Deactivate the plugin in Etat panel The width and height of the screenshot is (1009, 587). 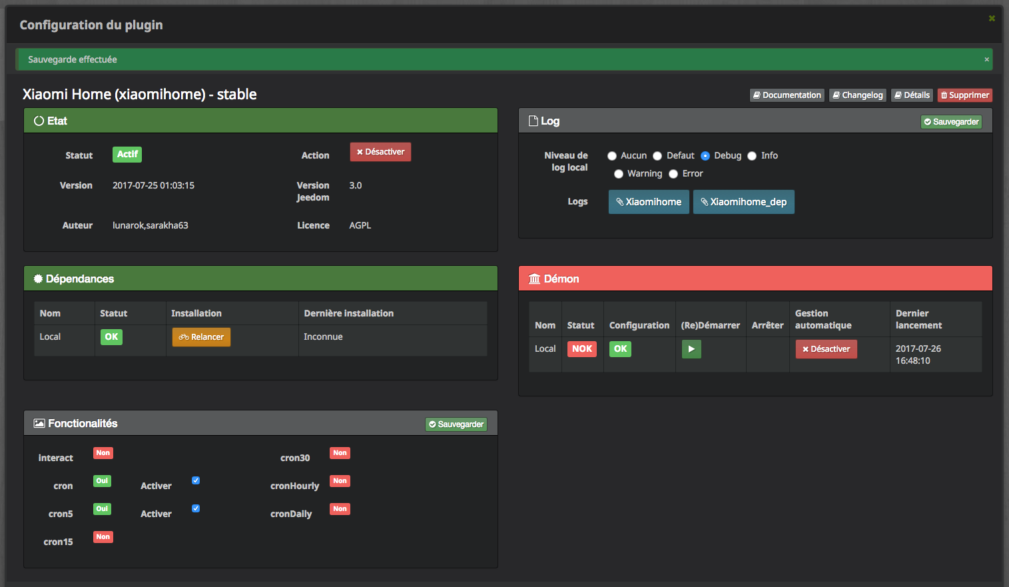pos(380,152)
